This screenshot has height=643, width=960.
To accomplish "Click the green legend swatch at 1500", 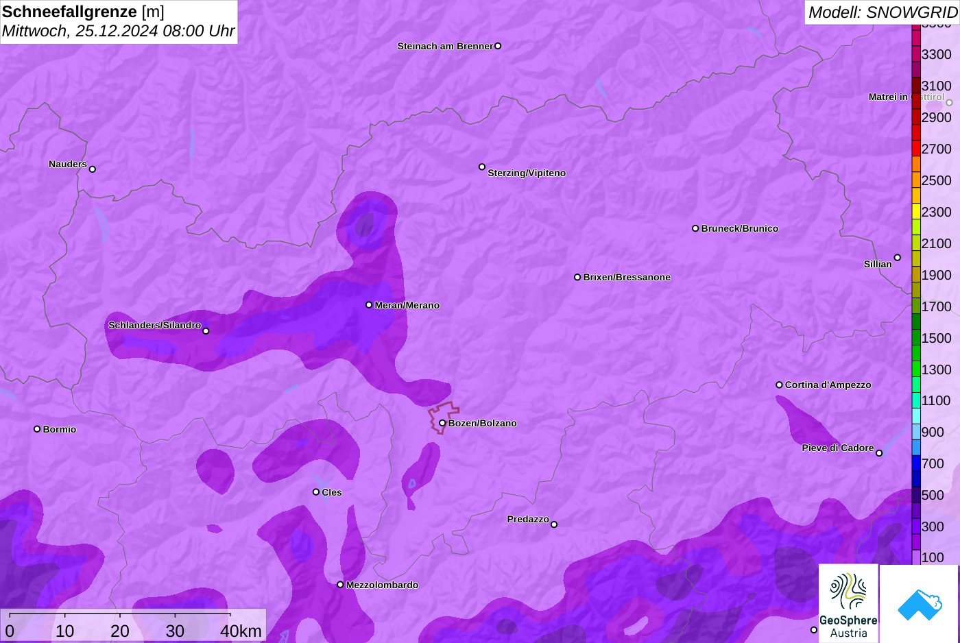I will pos(916,338).
